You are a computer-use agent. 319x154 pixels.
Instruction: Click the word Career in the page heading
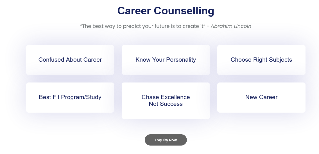coord(134,11)
